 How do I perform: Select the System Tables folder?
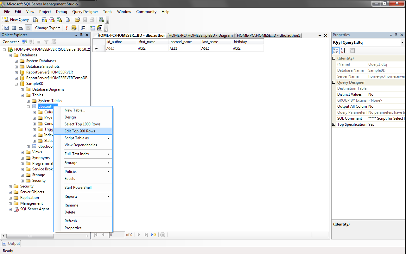pos(50,101)
